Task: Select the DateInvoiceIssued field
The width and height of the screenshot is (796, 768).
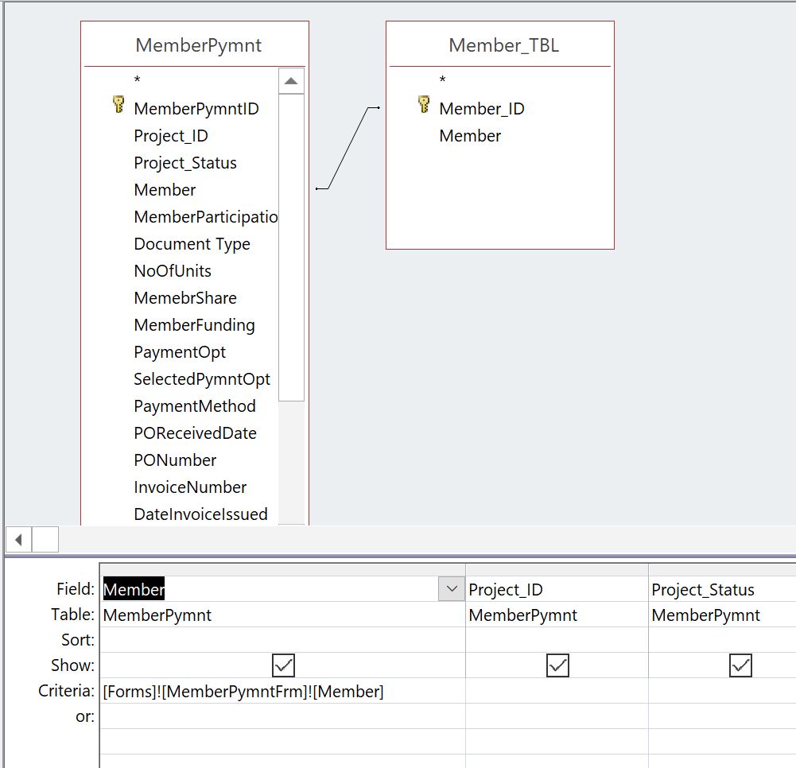Action: (201, 514)
